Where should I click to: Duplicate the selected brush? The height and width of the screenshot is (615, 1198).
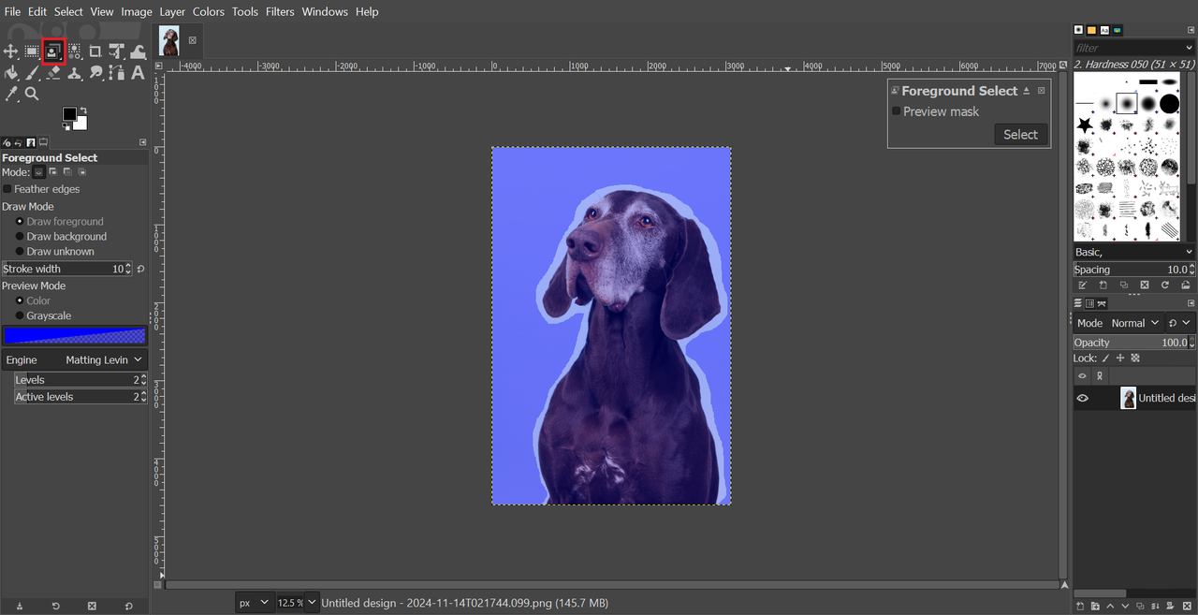click(1123, 286)
